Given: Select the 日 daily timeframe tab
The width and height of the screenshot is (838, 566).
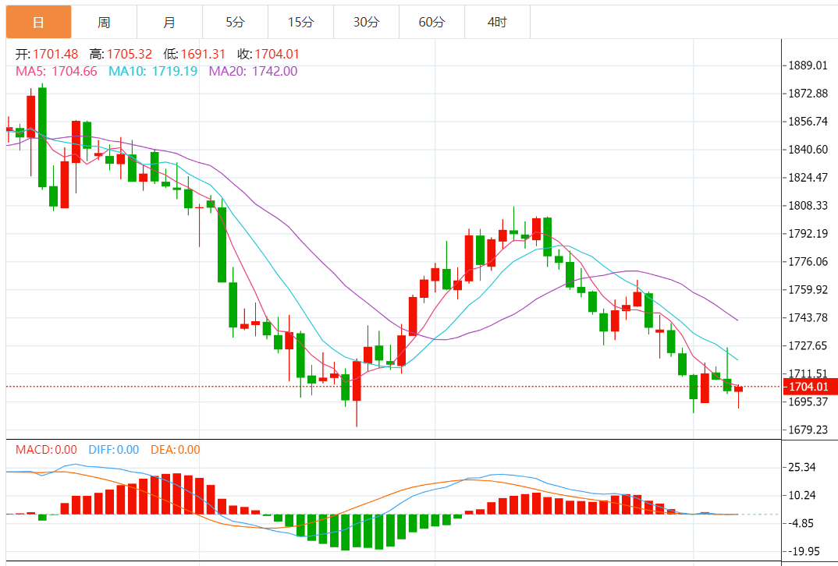Looking at the screenshot, I should point(38,22).
